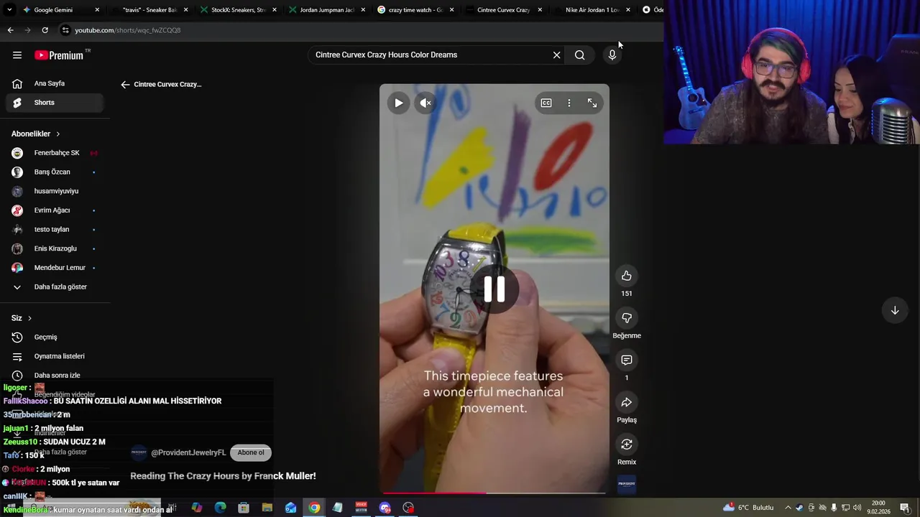The width and height of the screenshot is (920, 517).
Task: Open the browser tab list dropdown arrow
Action: coord(9,10)
